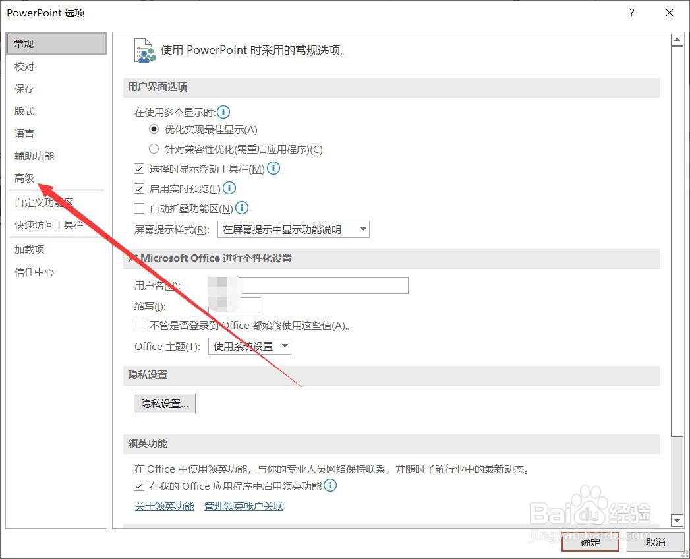Click the vertical scrollbar thumb
690x559 pixels.
(677, 241)
